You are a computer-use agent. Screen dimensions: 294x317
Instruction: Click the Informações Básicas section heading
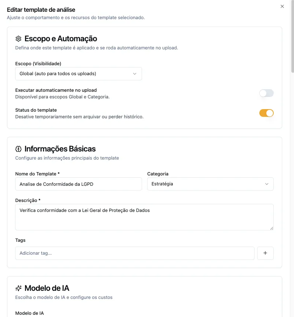coord(60,149)
